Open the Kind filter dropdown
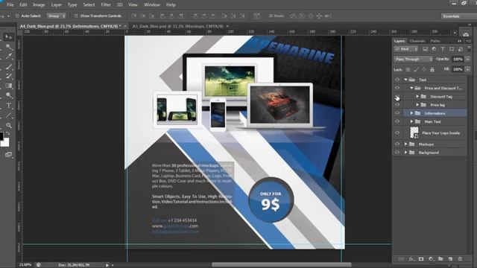Screen dimensions: 477x268 pyautogui.click(x=406, y=49)
